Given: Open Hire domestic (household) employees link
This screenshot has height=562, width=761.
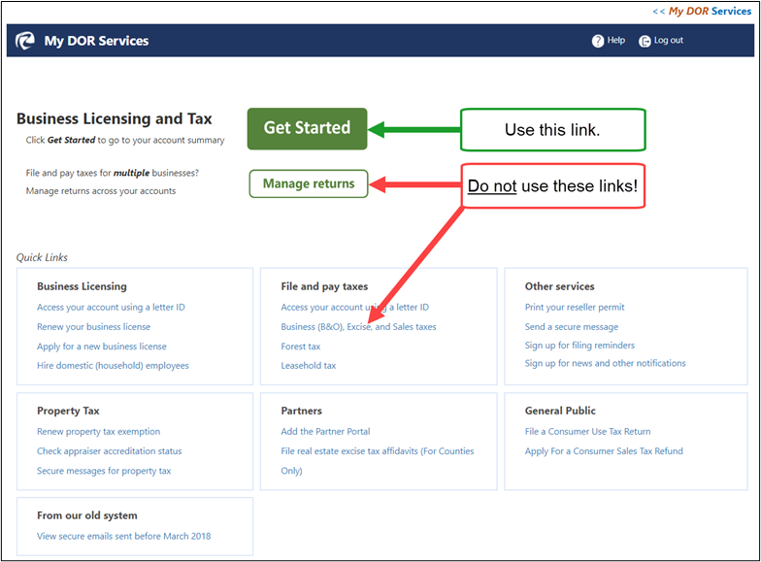Looking at the screenshot, I should [113, 365].
